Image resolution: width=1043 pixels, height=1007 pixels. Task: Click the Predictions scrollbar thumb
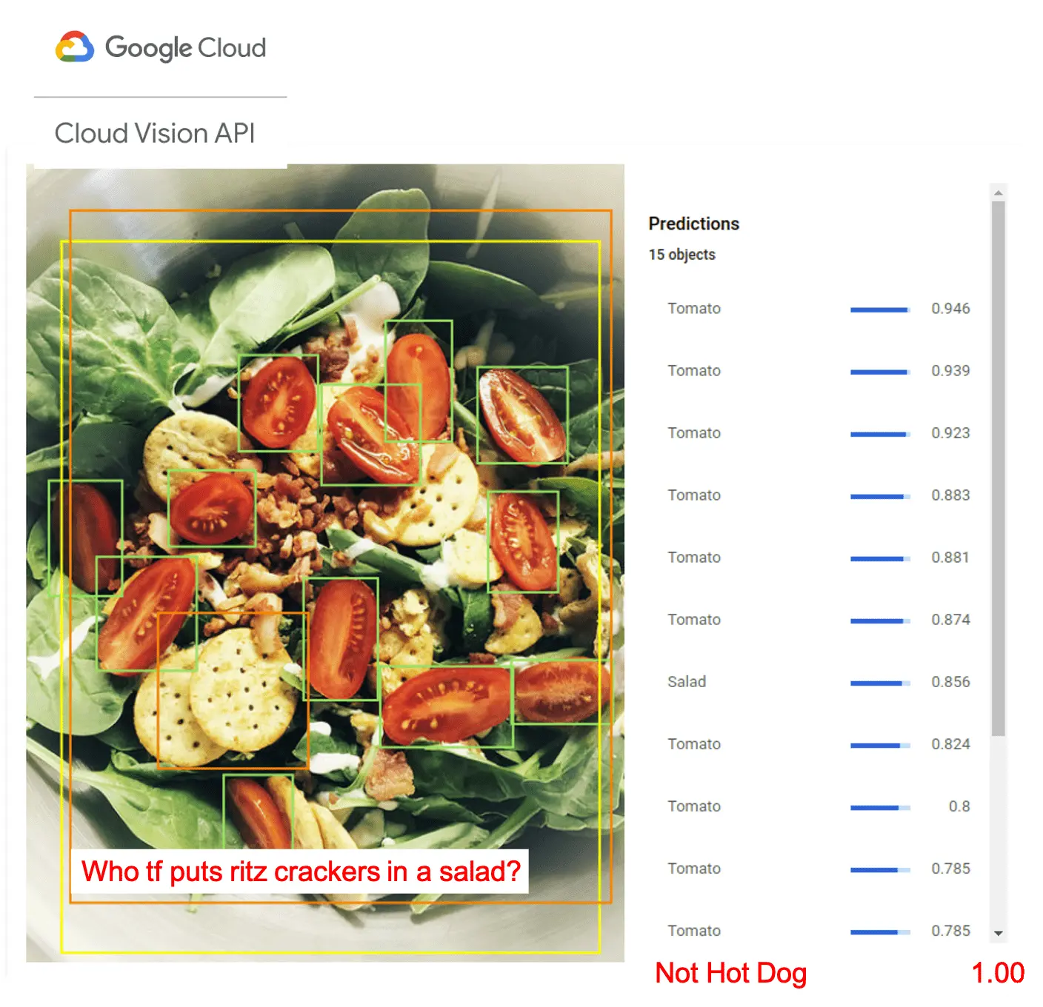coord(999,468)
